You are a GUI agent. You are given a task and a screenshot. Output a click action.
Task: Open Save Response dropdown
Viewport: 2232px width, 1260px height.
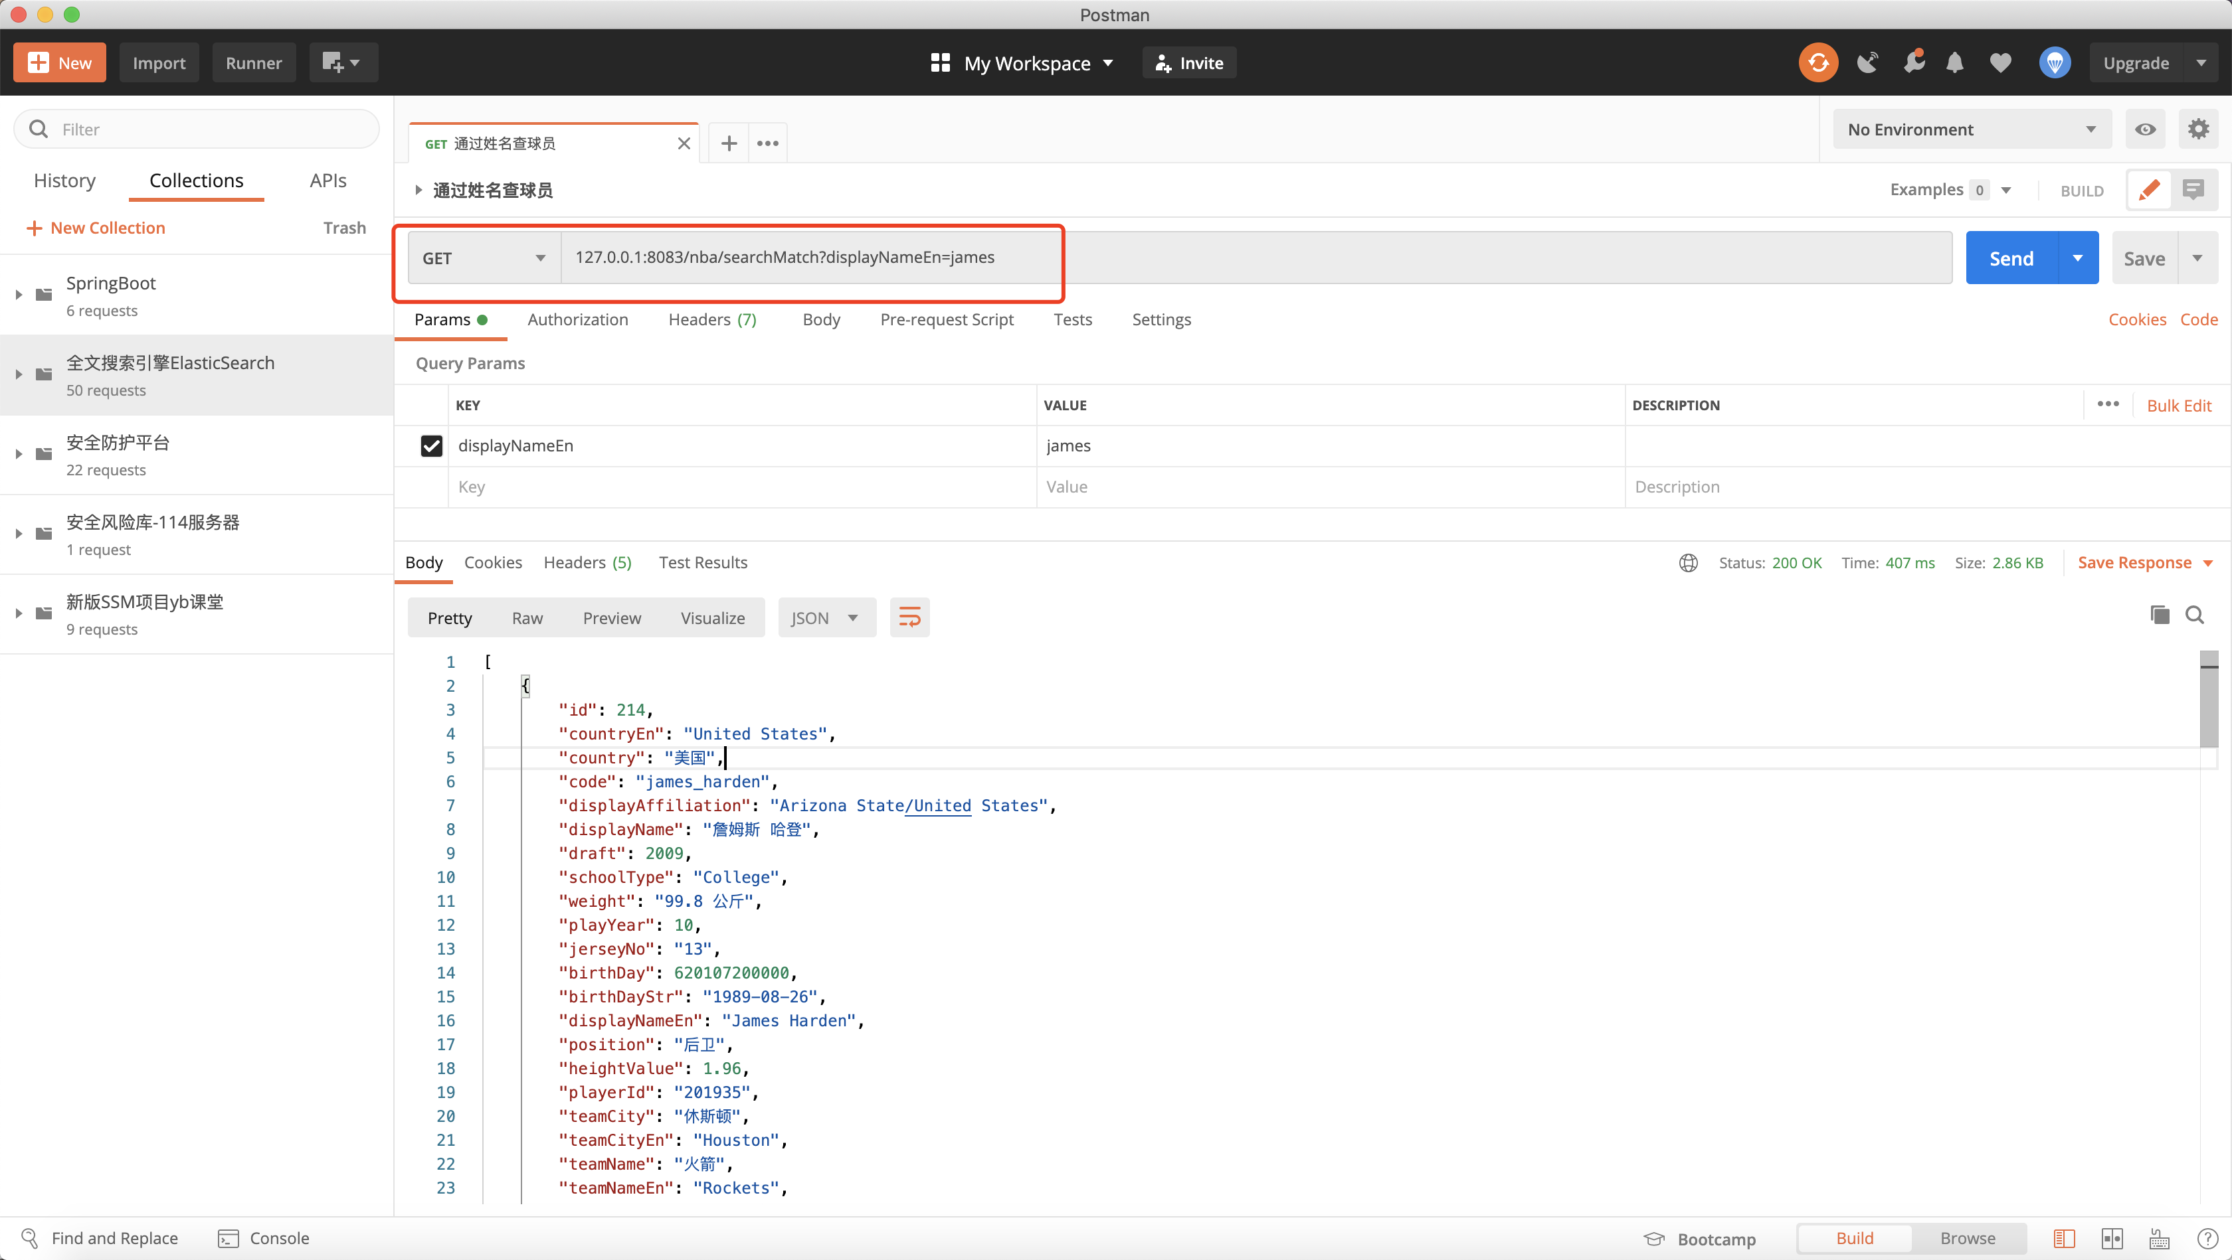pos(2144,563)
